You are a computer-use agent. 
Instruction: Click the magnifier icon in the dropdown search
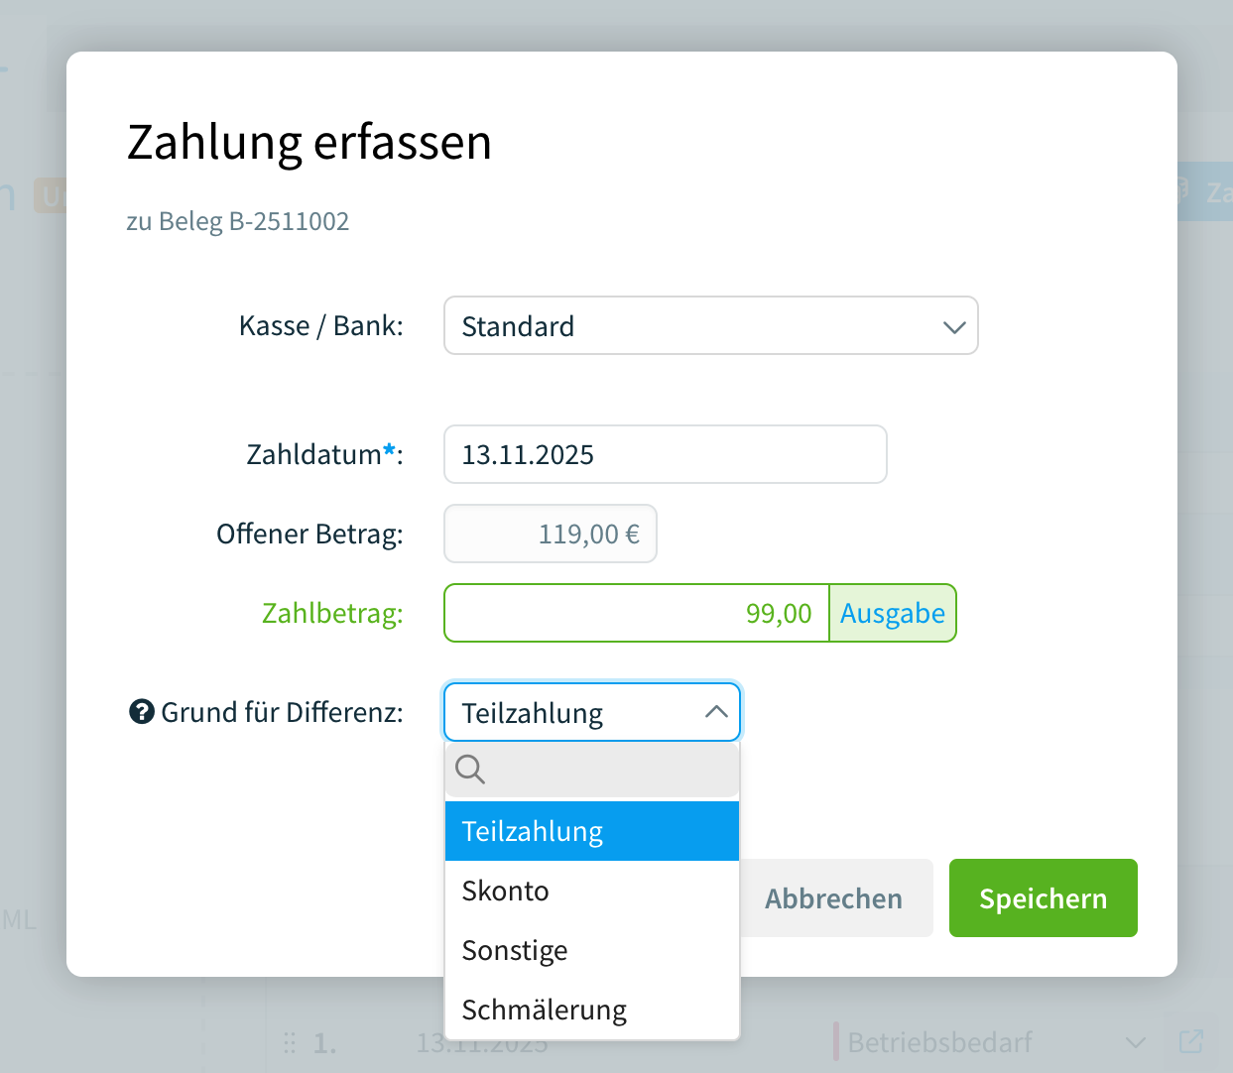[469, 770]
